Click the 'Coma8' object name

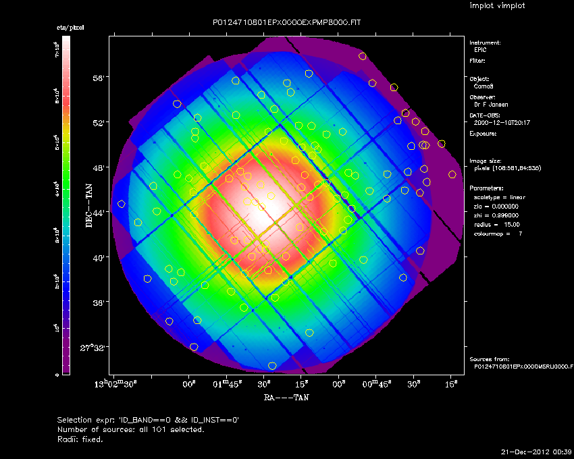(x=484, y=86)
